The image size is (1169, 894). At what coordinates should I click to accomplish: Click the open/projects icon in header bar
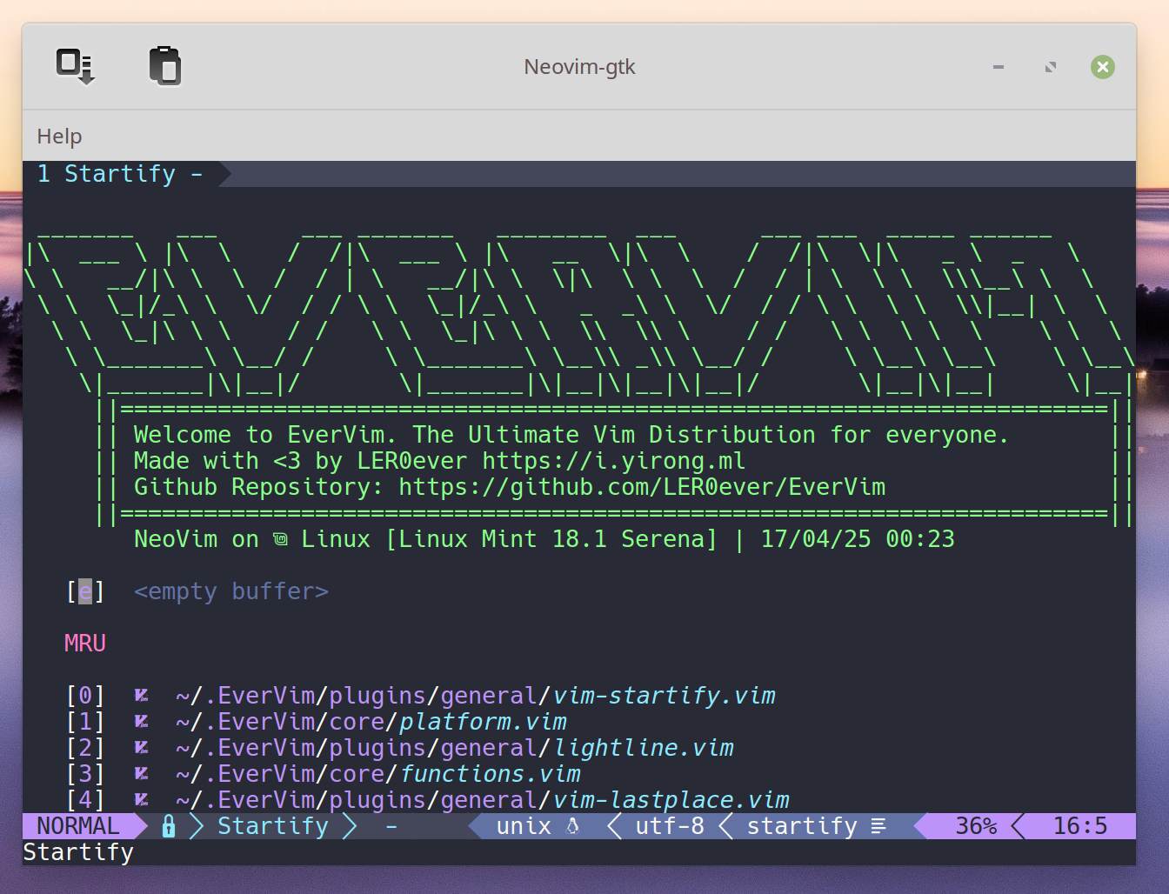click(x=76, y=67)
